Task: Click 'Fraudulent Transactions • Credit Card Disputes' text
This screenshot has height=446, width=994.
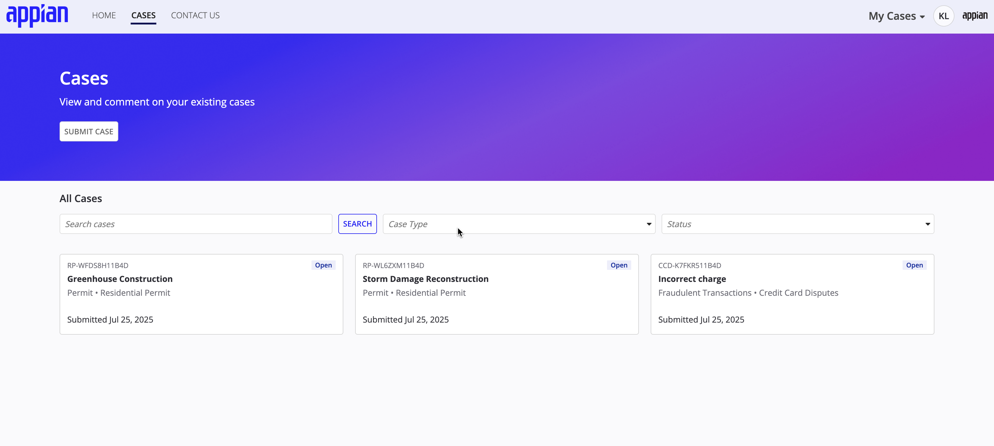Action: 748,293
